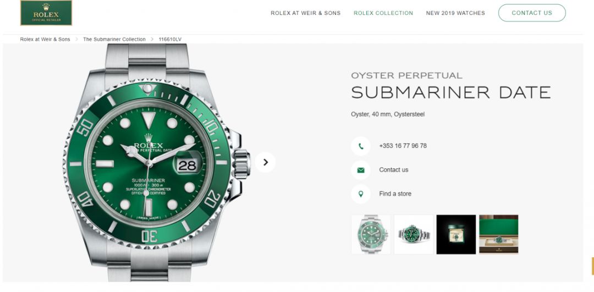Select the side-view watch thumbnail
This screenshot has height=292, width=594.
pos(414,234)
